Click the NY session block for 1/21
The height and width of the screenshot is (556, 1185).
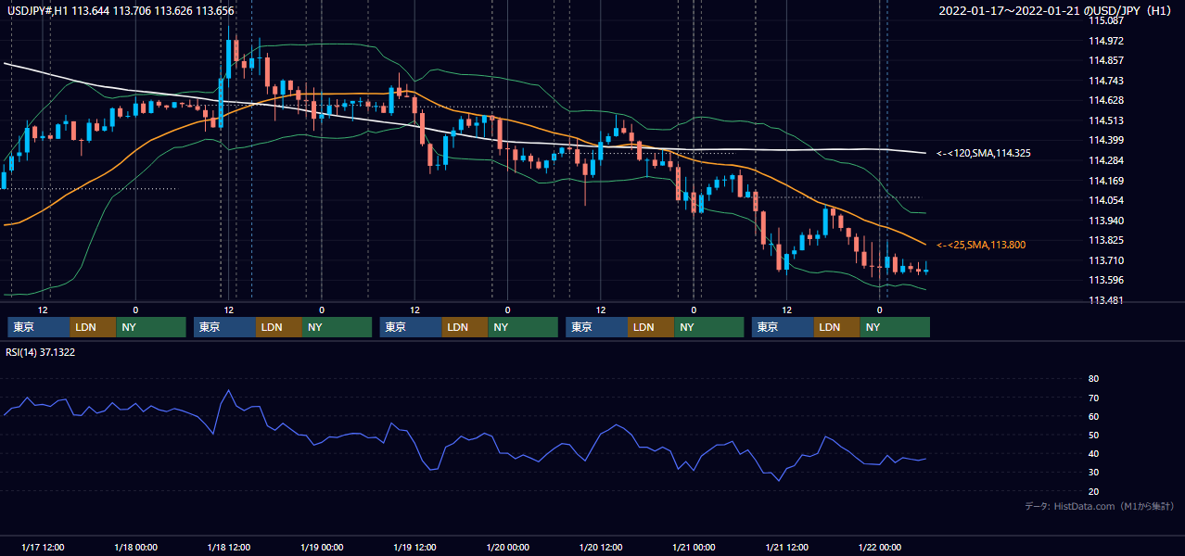point(895,327)
